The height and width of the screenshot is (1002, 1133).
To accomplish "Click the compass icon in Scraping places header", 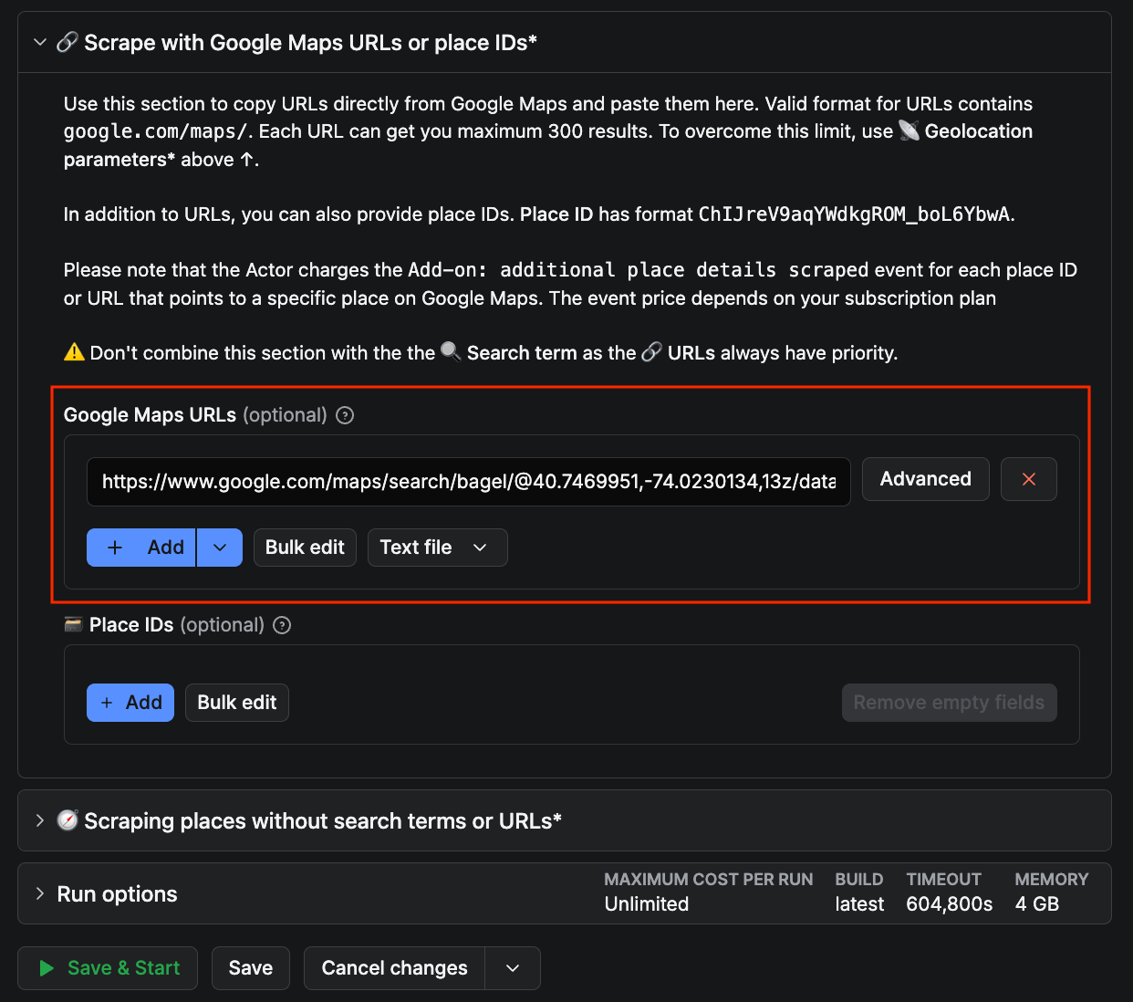I will pyautogui.click(x=68, y=820).
